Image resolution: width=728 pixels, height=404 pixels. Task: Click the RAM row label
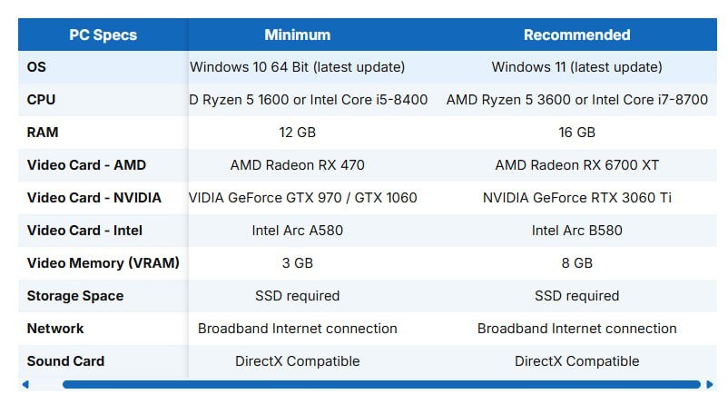43,133
